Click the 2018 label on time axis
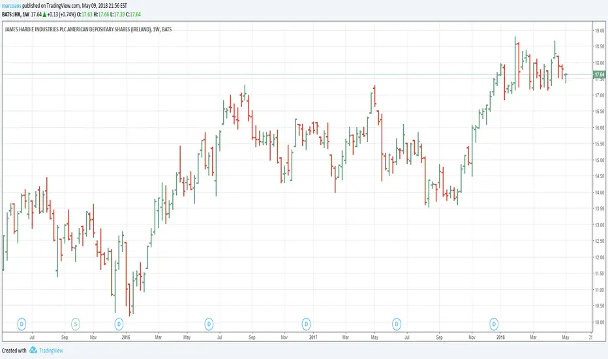The height and width of the screenshot is (359, 608). point(500,337)
